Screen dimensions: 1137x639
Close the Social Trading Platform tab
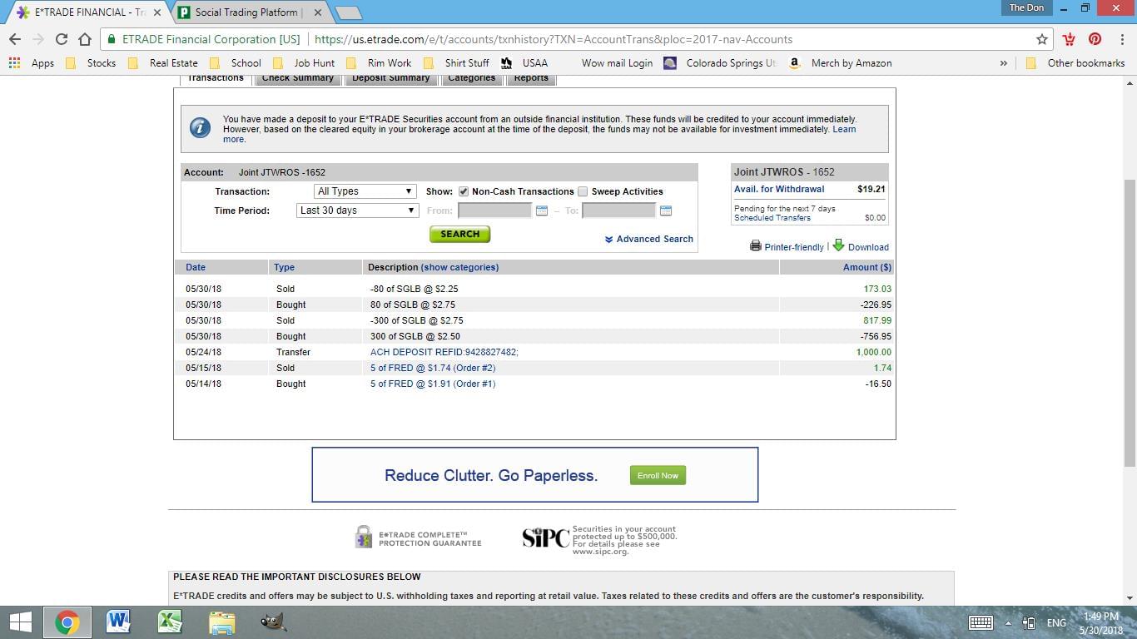click(x=317, y=12)
